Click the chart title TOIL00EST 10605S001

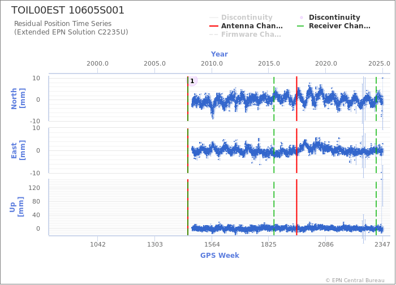[68, 10]
